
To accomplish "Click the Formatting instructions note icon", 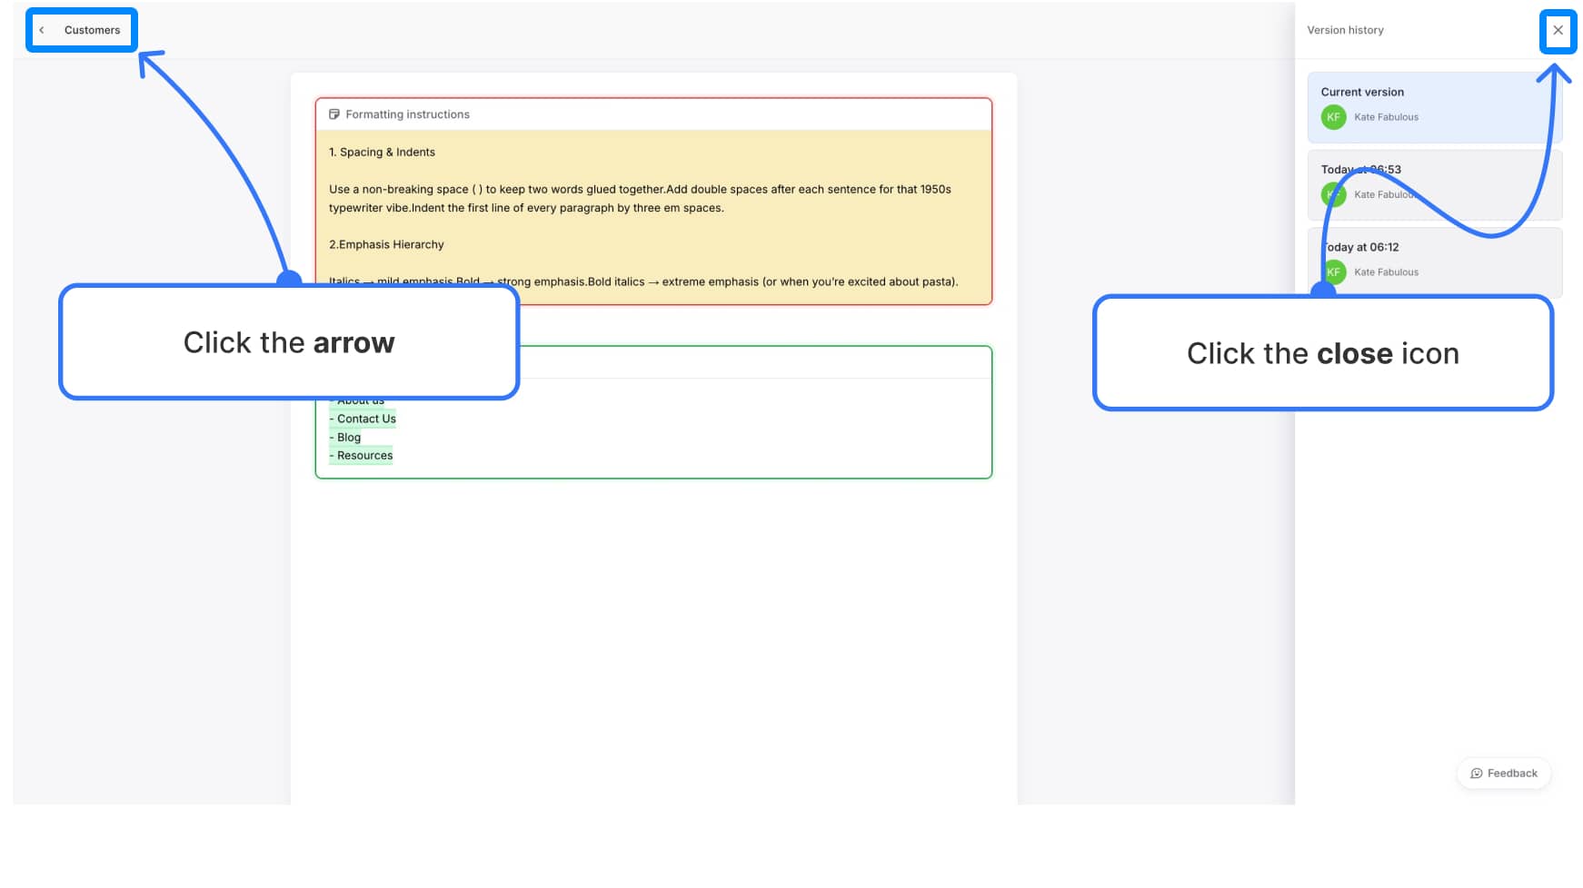I will coord(334,114).
